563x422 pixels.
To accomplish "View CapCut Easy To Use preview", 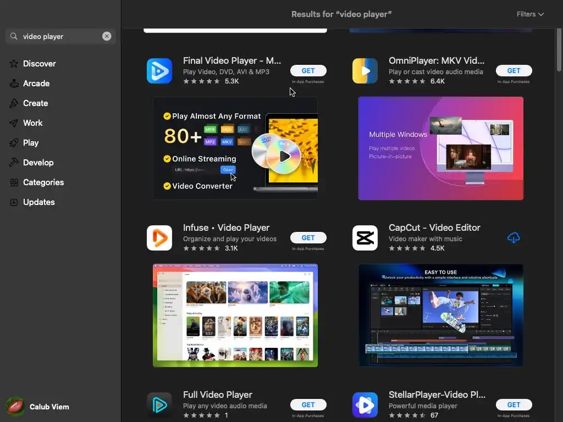I will click(x=440, y=315).
